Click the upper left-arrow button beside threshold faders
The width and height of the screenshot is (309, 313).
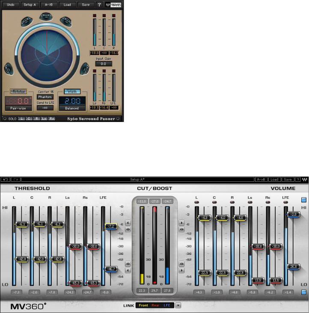coord(128,223)
